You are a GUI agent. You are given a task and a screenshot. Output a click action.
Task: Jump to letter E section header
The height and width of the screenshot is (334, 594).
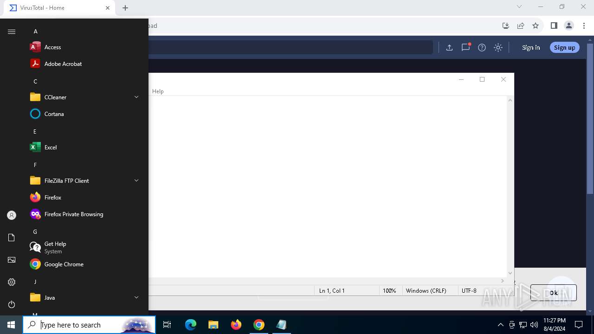coord(35,132)
